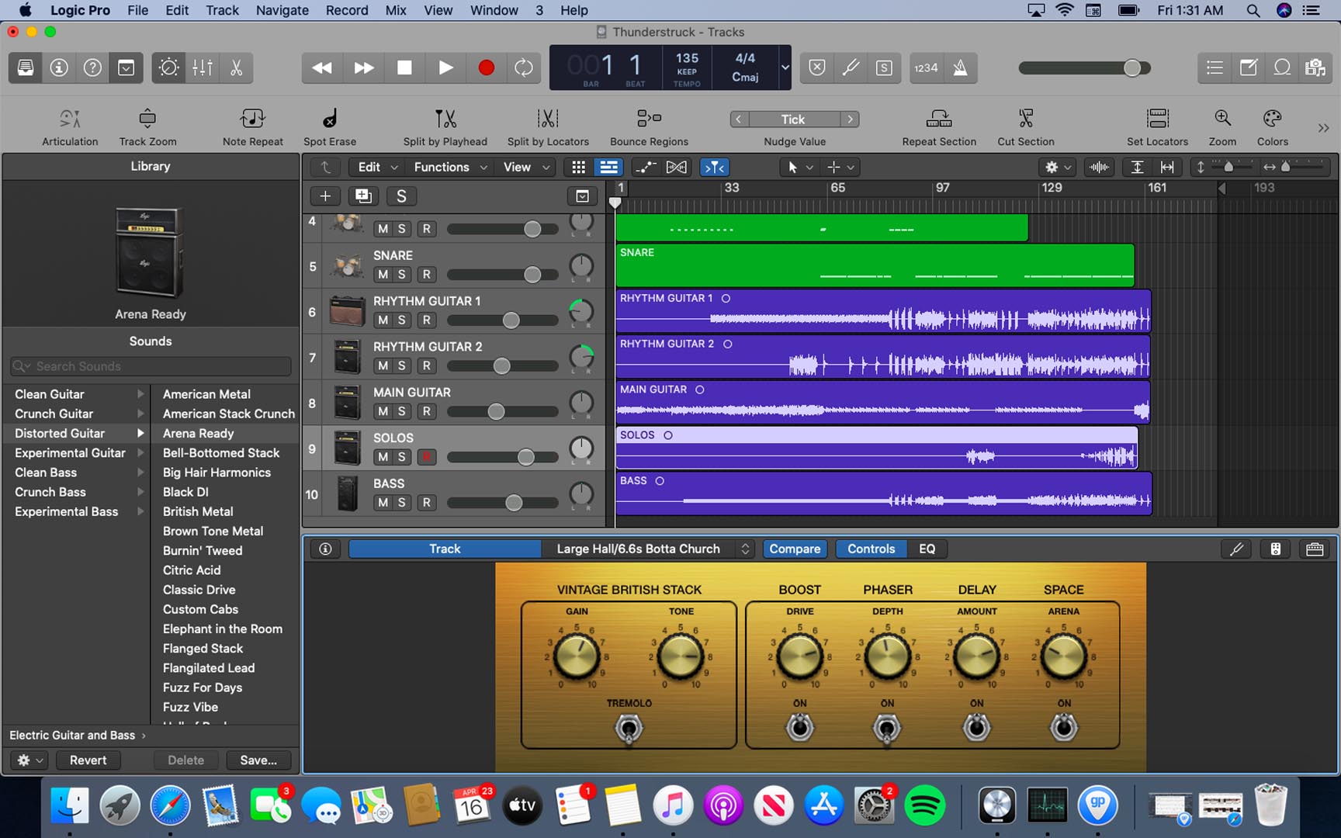Image resolution: width=1341 pixels, height=838 pixels.
Task: Open the Editors scissors button
Action: click(x=236, y=68)
